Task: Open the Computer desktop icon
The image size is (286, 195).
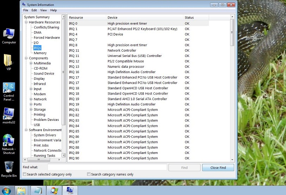Action: click(x=9, y=36)
